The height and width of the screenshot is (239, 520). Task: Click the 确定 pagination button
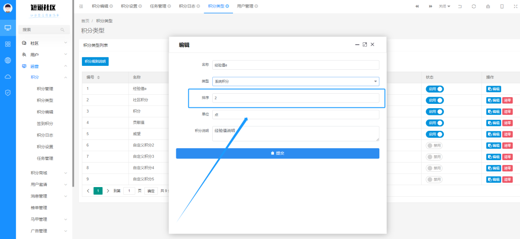pos(151,191)
